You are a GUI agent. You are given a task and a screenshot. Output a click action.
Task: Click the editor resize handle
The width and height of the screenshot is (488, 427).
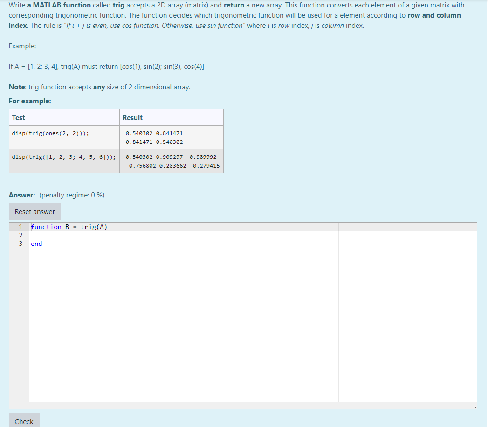coord(474,406)
